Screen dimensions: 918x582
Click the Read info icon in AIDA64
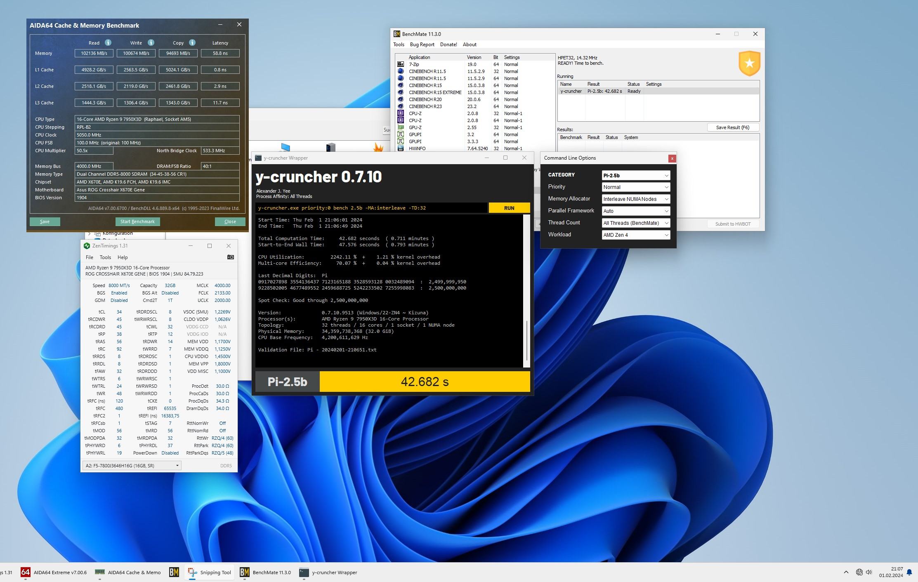click(108, 42)
